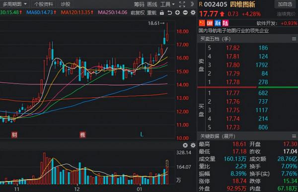The width and height of the screenshot is (298, 192).
Task: Click the 榜 leaderboard marker
Action: pos(82,135)
